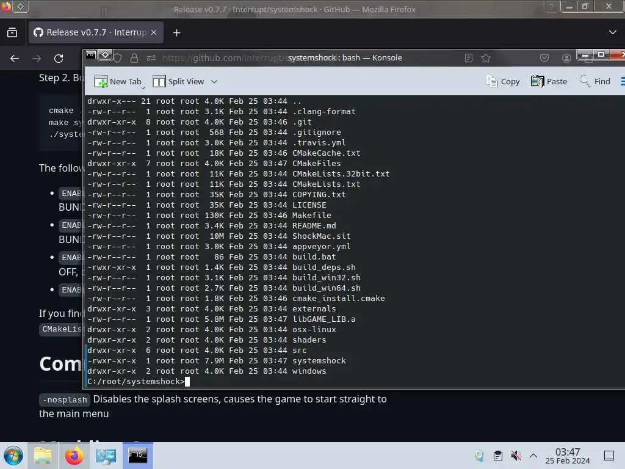Viewport: 625px width, 469px height.
Task: Launch the file manager from the taskbar
Action: pos(43,456)
